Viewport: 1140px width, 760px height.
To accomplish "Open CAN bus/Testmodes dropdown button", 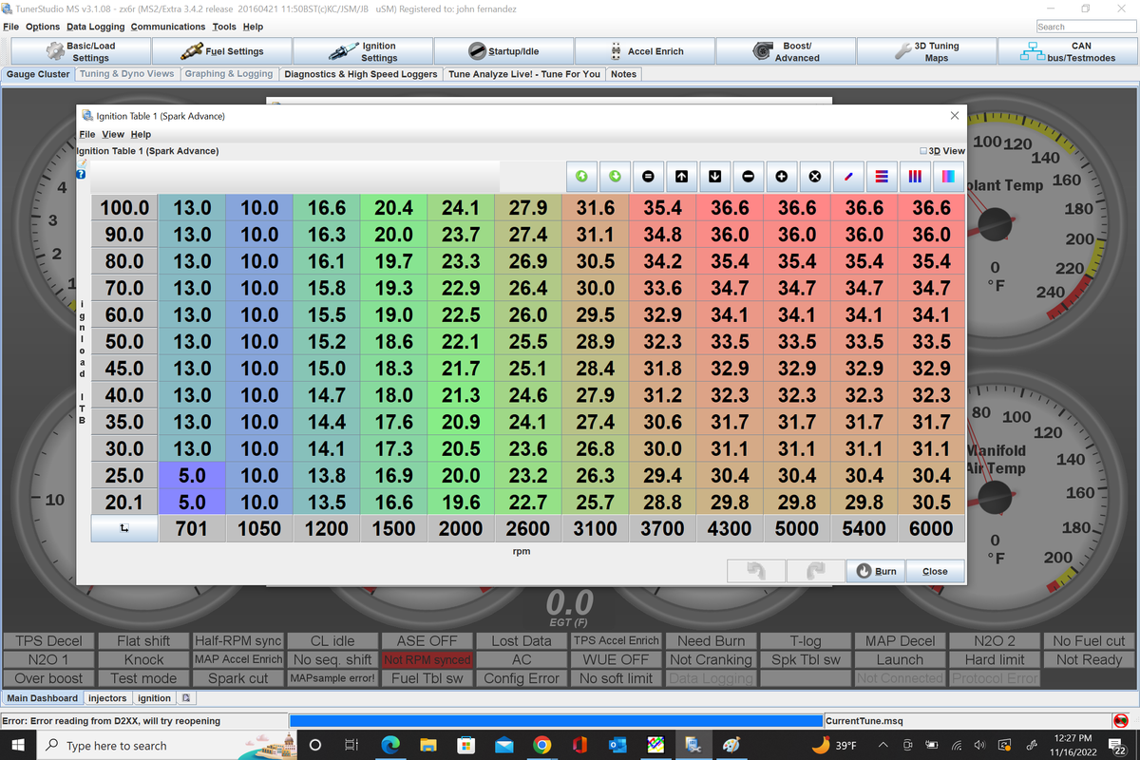I will 1068,51.
